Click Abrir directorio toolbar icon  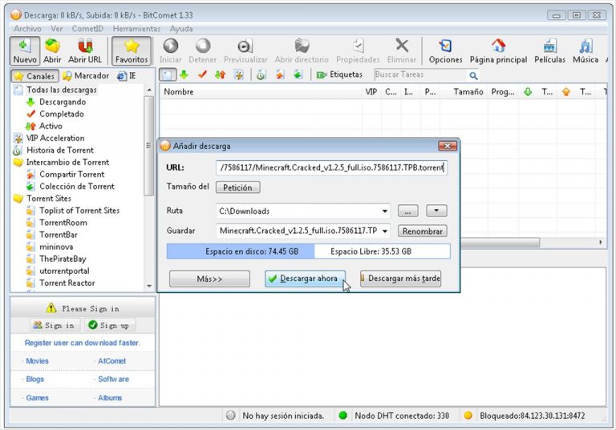(302, 46)
